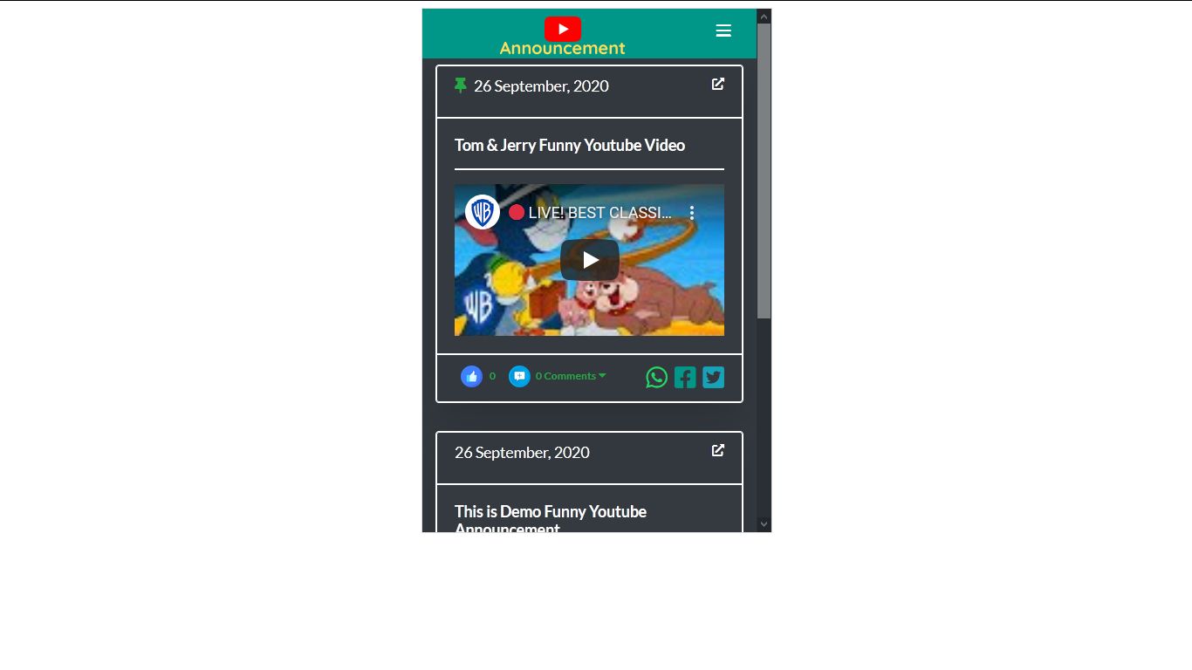Open the hamburger navigation menu

coord(723,31)
